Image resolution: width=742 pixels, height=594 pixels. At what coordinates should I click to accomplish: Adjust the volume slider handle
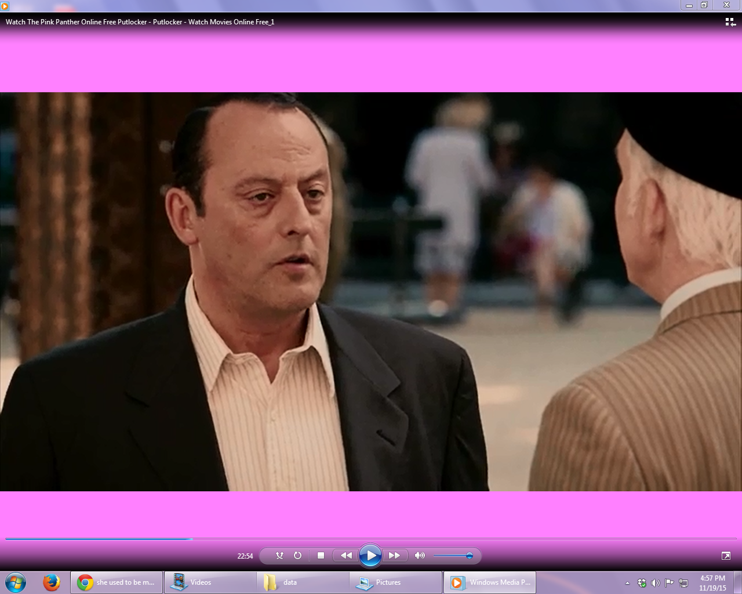pos(470,556)
